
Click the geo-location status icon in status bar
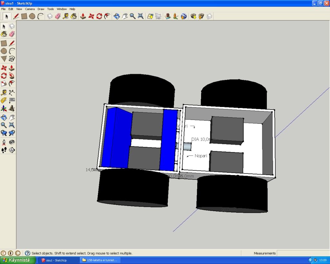click(x=3, y=253)
